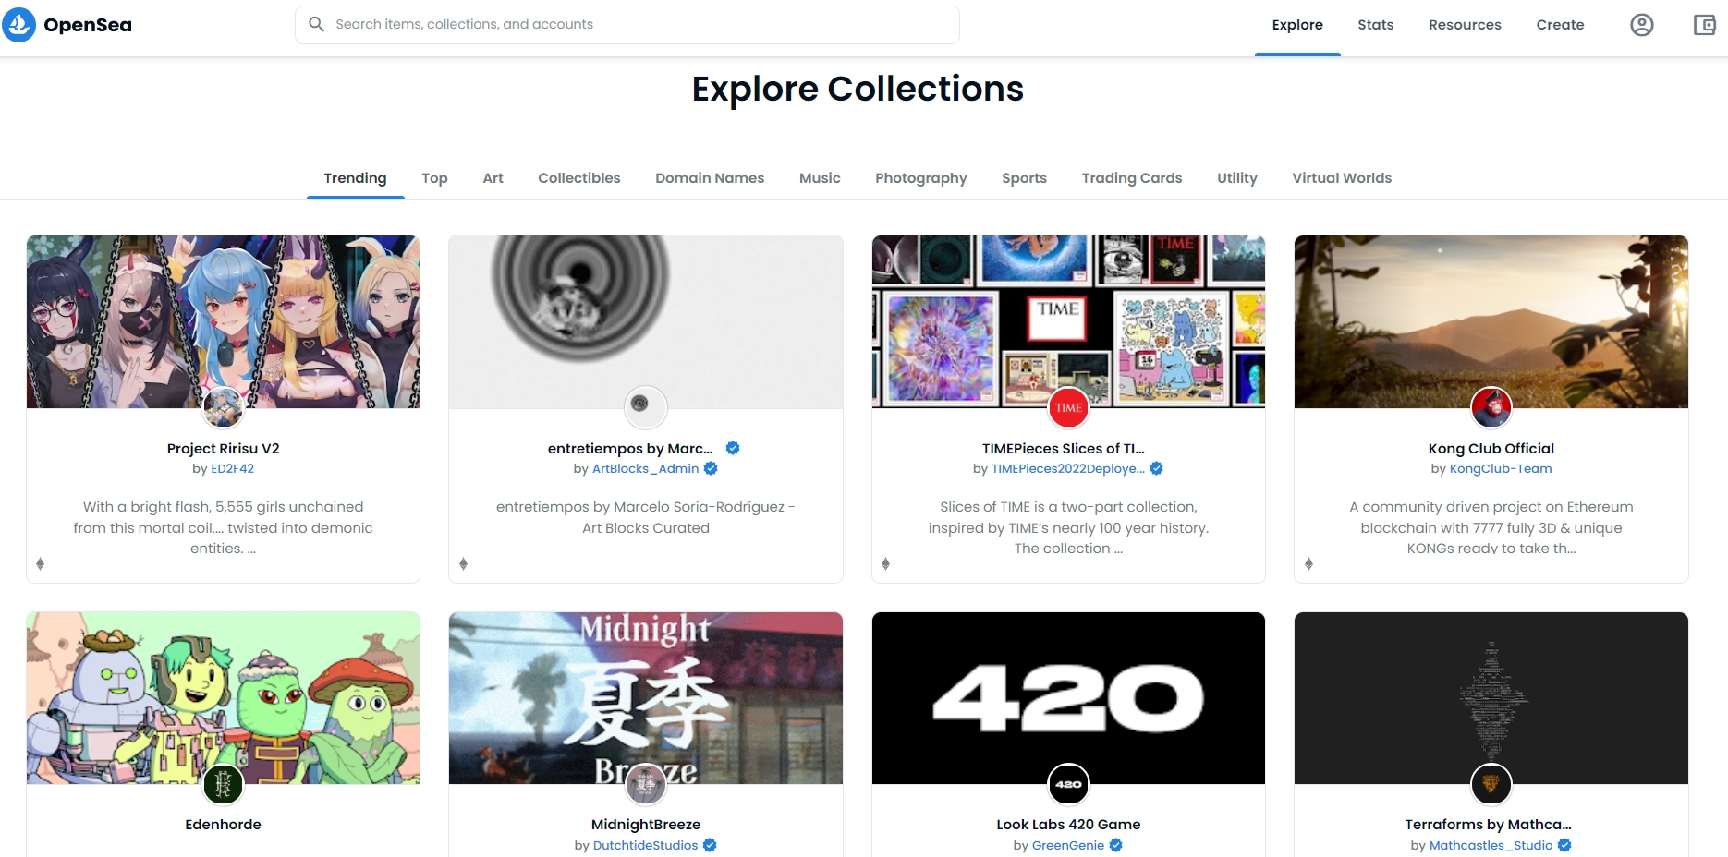This screenshot has height=857, width=1728.
Task: Switch to the Top tab
Action: pos(434,178)
